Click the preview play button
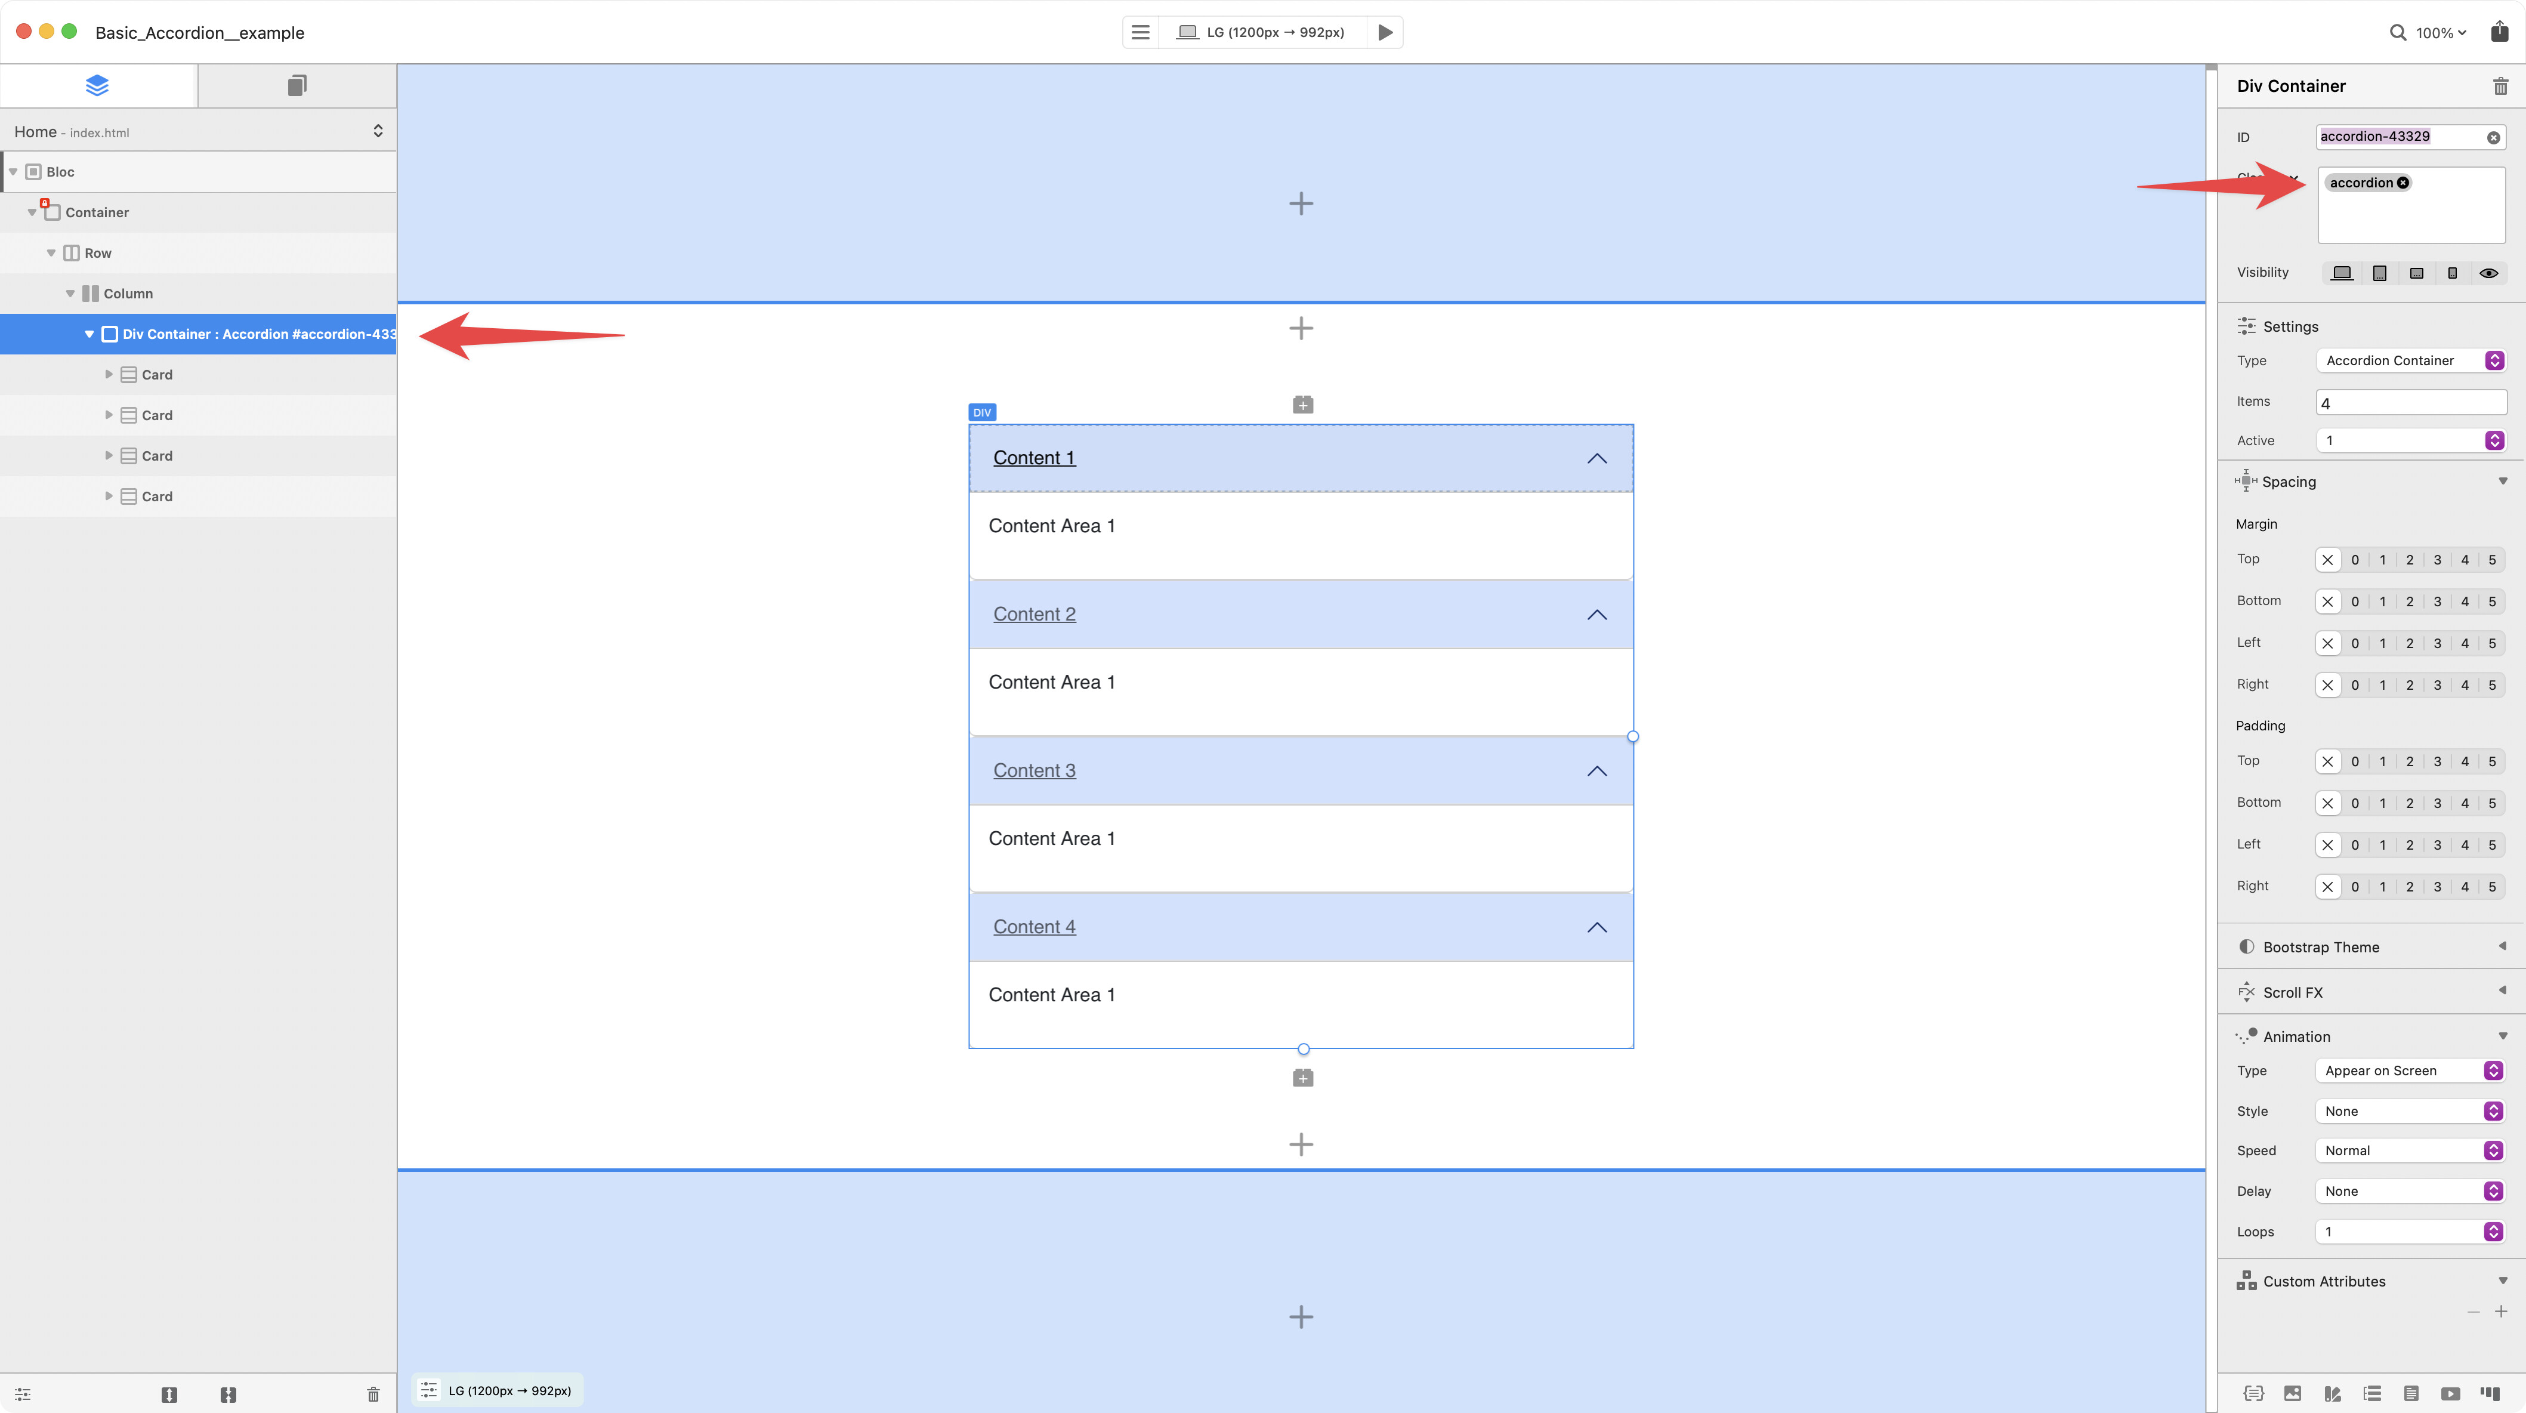The width and height of the screenshot is (2526, 1413). pos(1385,32)
